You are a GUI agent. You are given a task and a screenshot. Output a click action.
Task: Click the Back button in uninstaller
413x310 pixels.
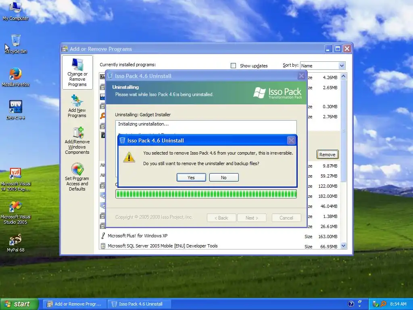221,218
